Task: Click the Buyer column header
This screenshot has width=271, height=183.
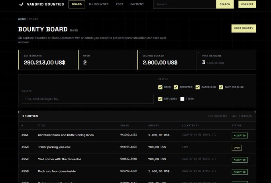Action: [124, 125]
